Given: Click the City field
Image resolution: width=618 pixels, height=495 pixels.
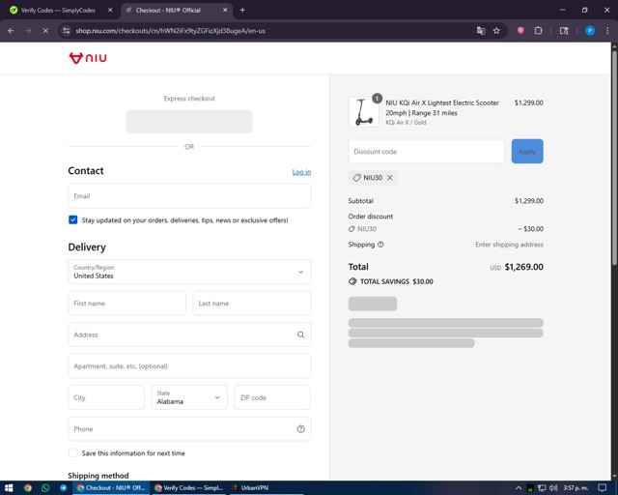Looking at the screenshot, I should (106, 397).
